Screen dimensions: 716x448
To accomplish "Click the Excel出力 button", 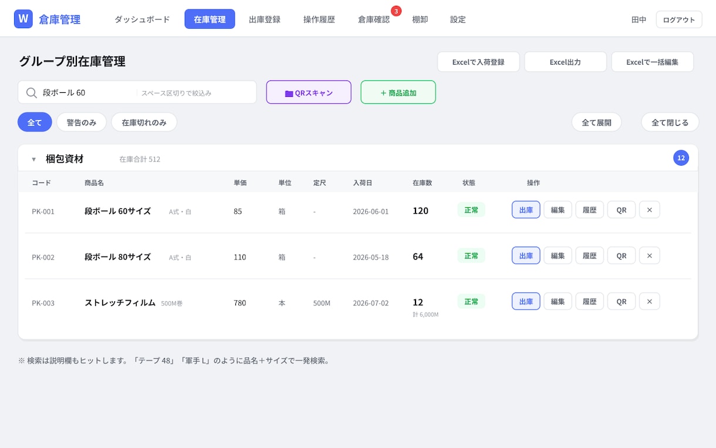I will click(565, 62).
